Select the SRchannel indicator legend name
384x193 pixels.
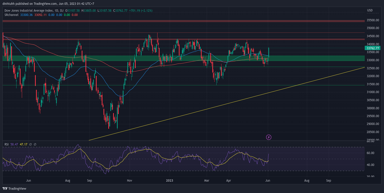pyautogui.click(x=11, y=15)
